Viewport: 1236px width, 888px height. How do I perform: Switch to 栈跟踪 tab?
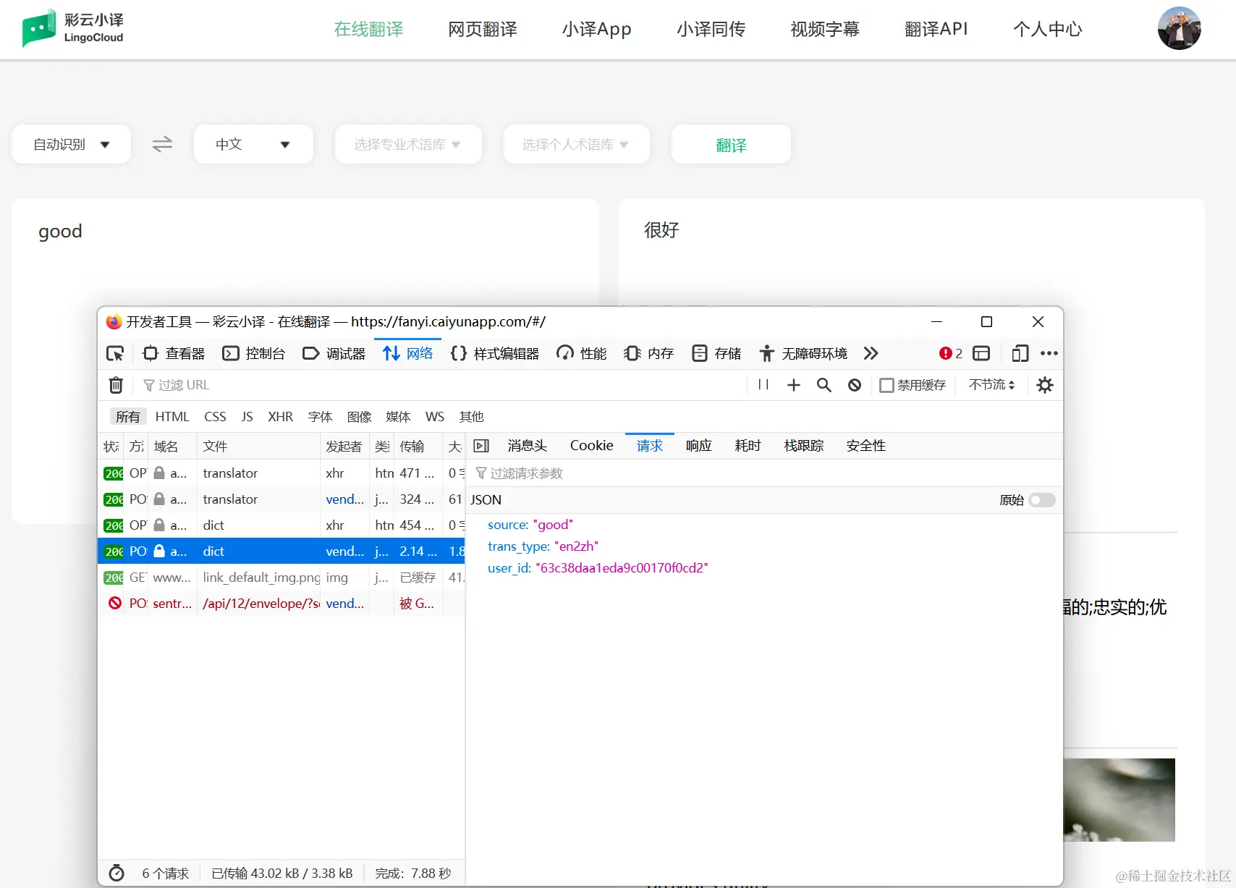click(x=803, y=446)
